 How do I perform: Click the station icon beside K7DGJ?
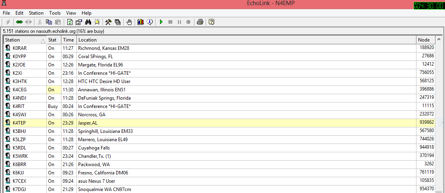pyautogui.click(x=8, y=189)
